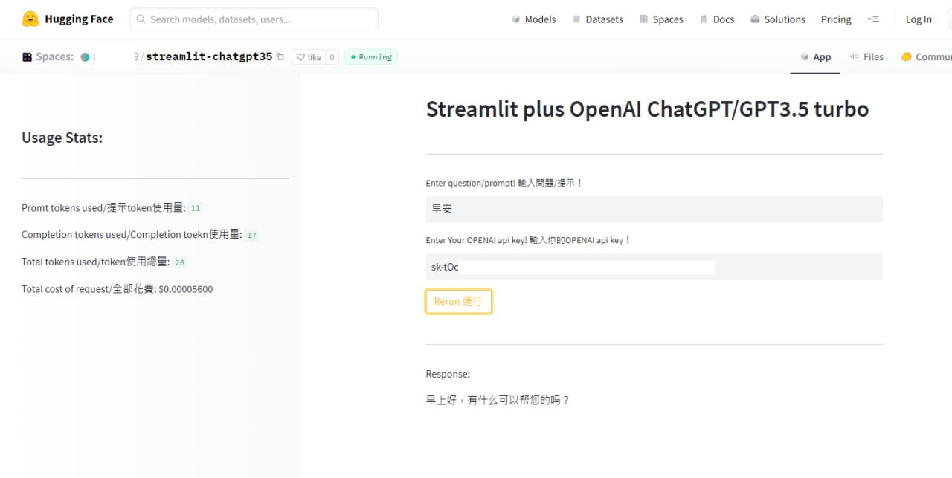This screenshot has width=952, height=478.
Task: Click the Rerun 運行 button
Action: pyautogui.click(x=458, y=301)
